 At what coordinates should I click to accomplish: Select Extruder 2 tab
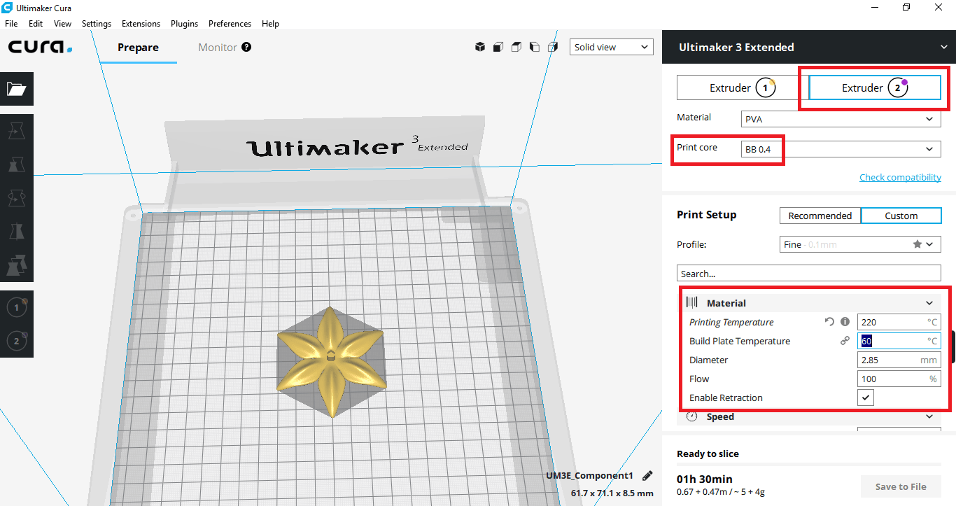(x=875, y=87)
